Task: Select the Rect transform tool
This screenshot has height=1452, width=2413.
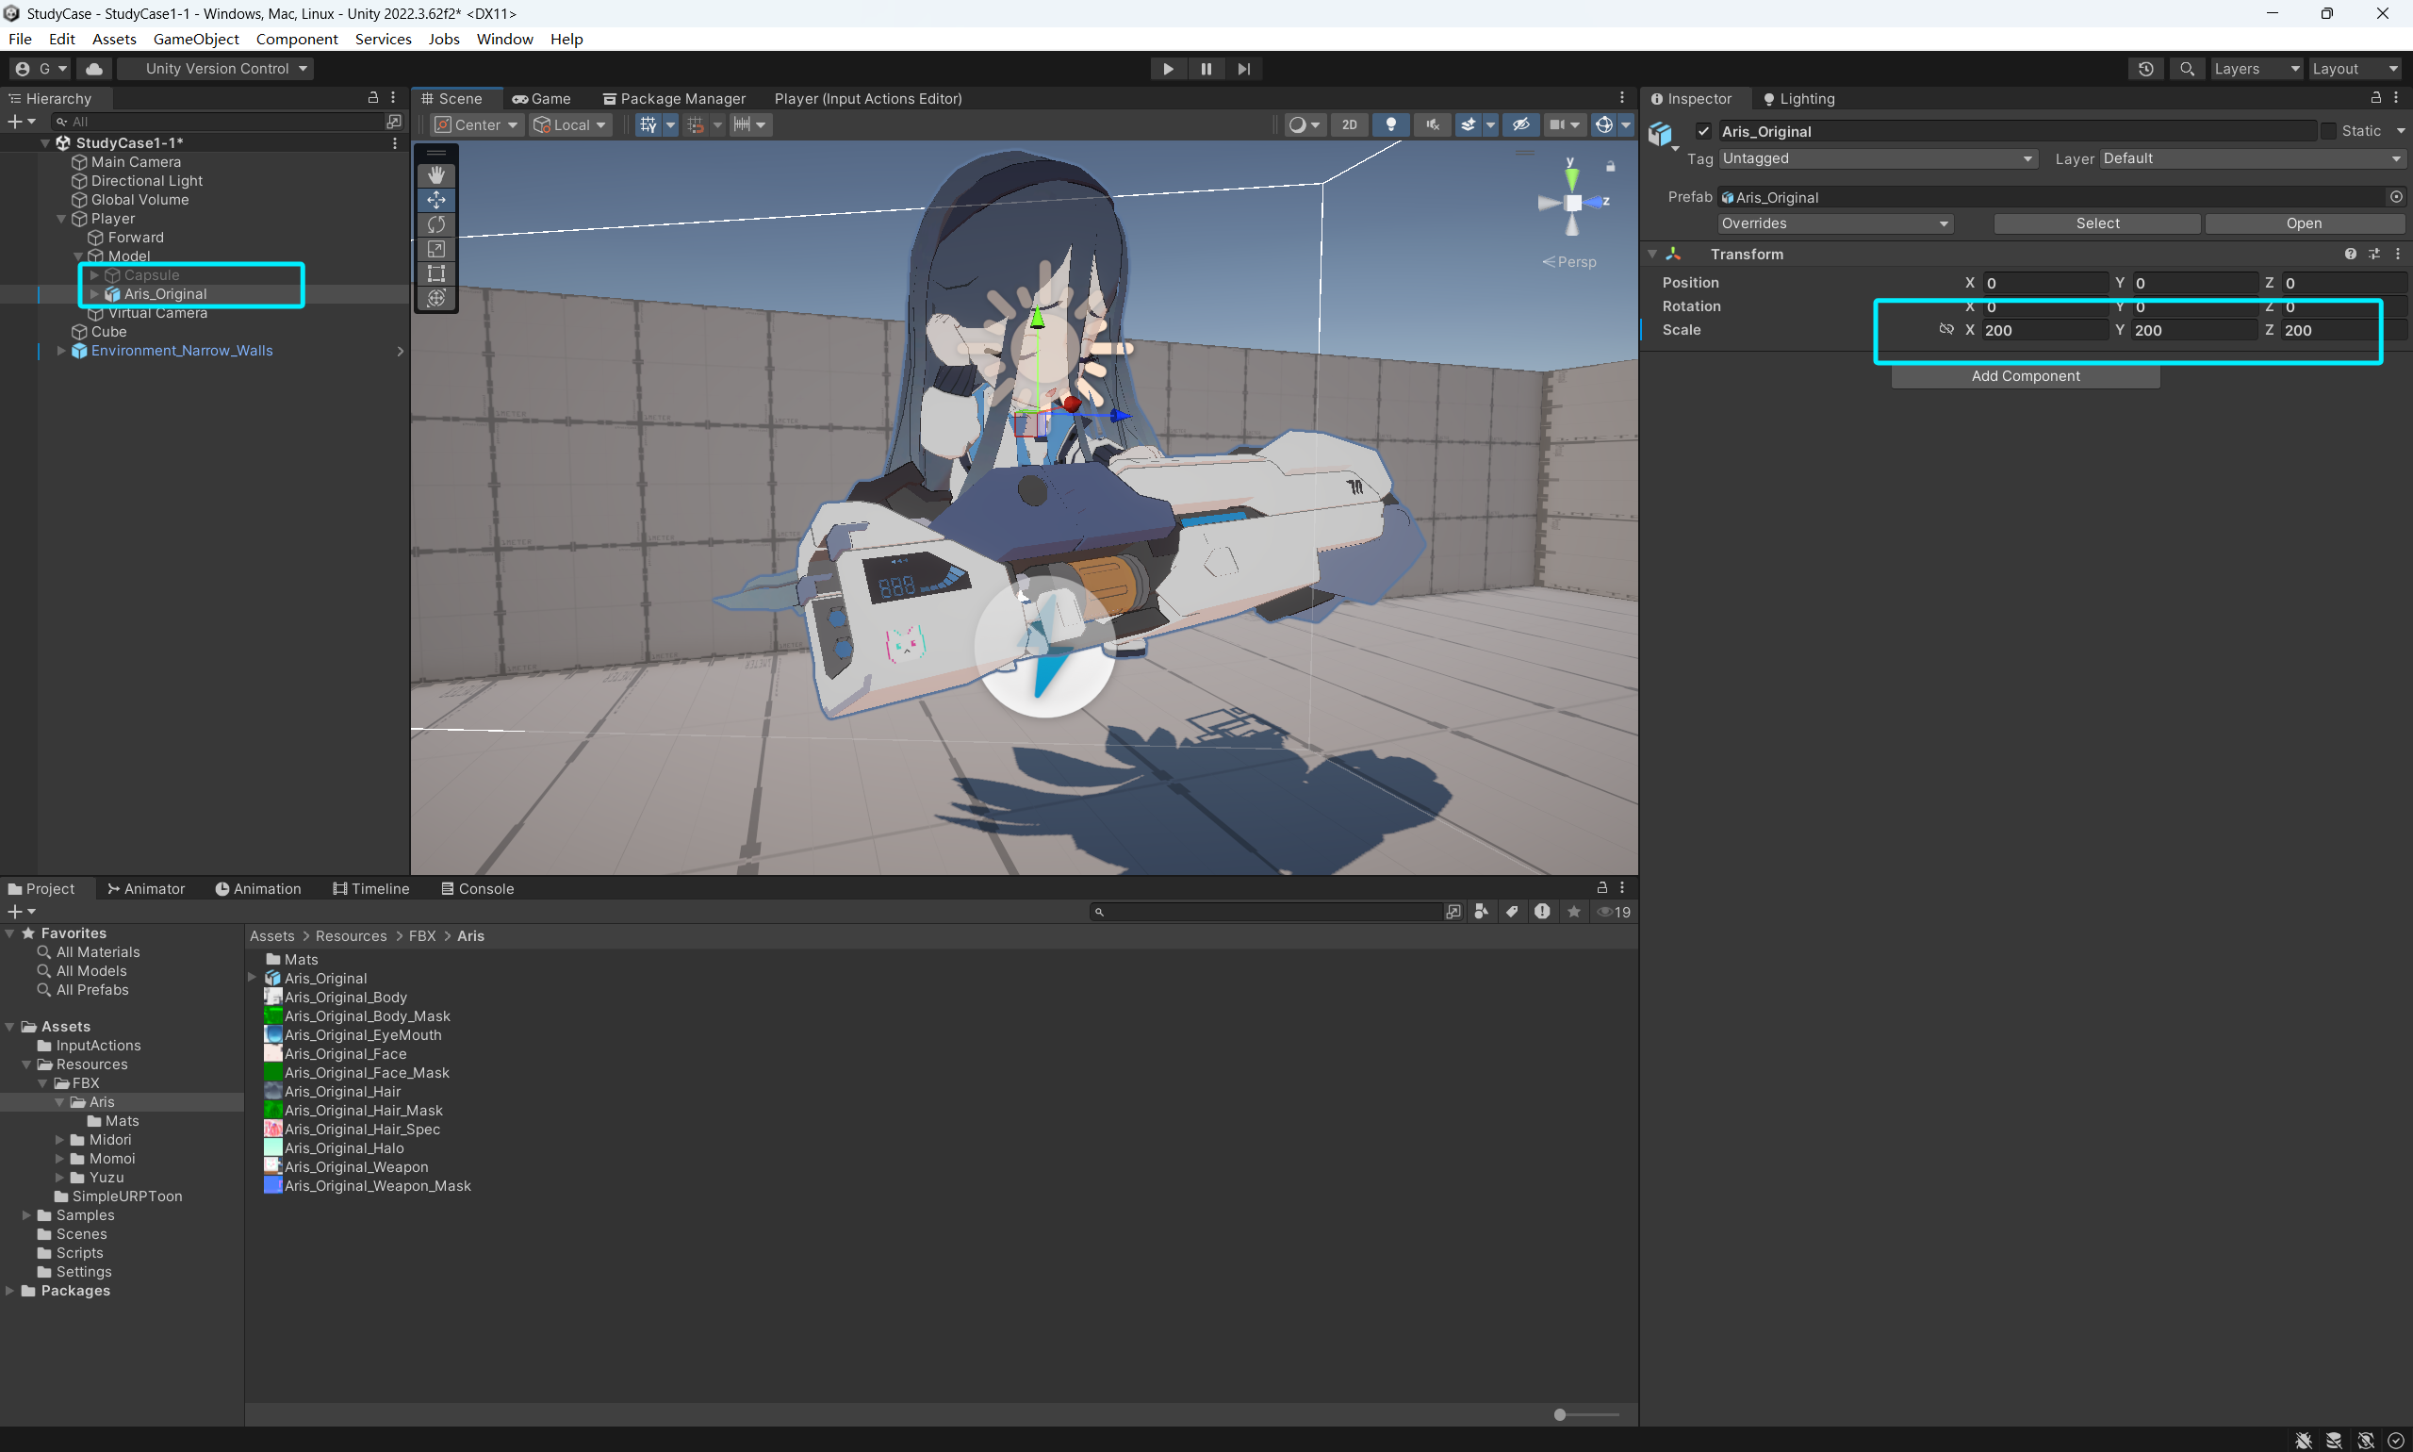Action: (436, 273)
